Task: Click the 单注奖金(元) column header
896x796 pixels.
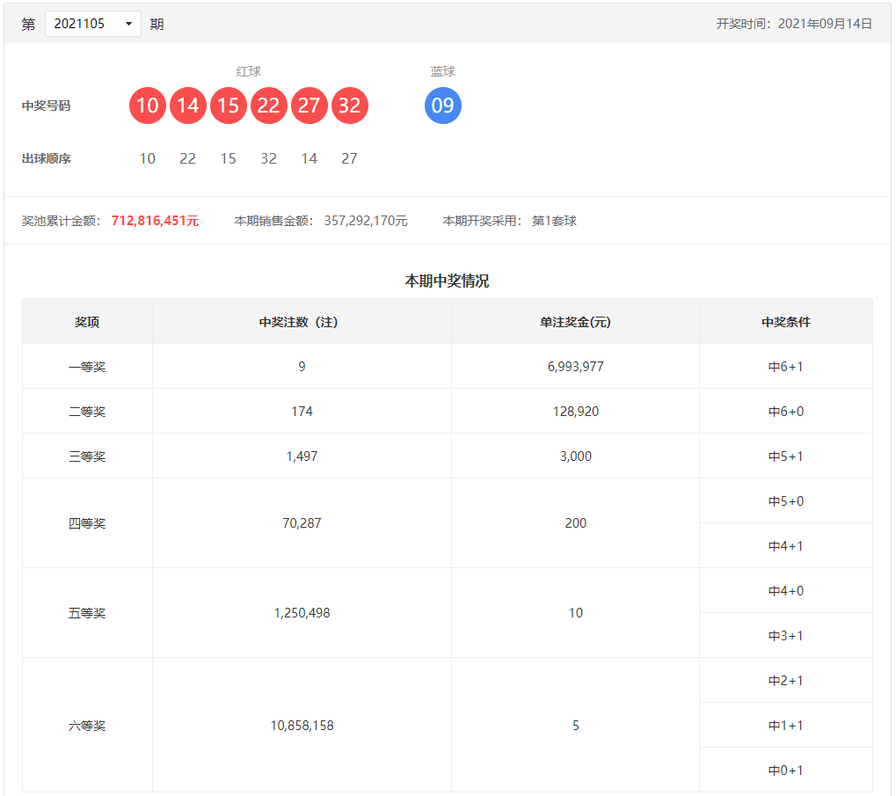Action: pos(575,322)
